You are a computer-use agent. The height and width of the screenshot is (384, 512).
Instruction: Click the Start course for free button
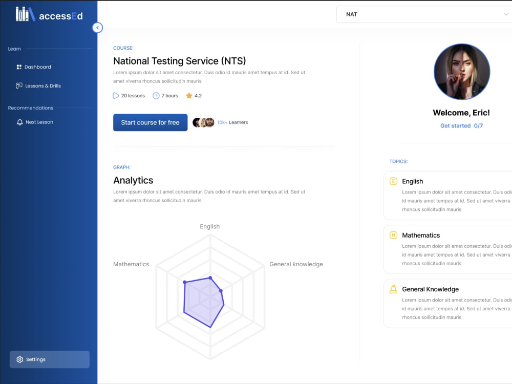point(150,122)
